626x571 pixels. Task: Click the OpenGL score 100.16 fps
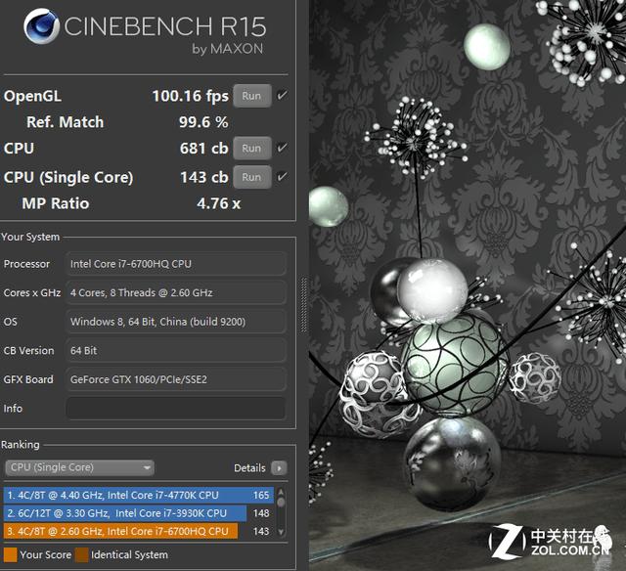pyautogui.click(x=190, y=96)
